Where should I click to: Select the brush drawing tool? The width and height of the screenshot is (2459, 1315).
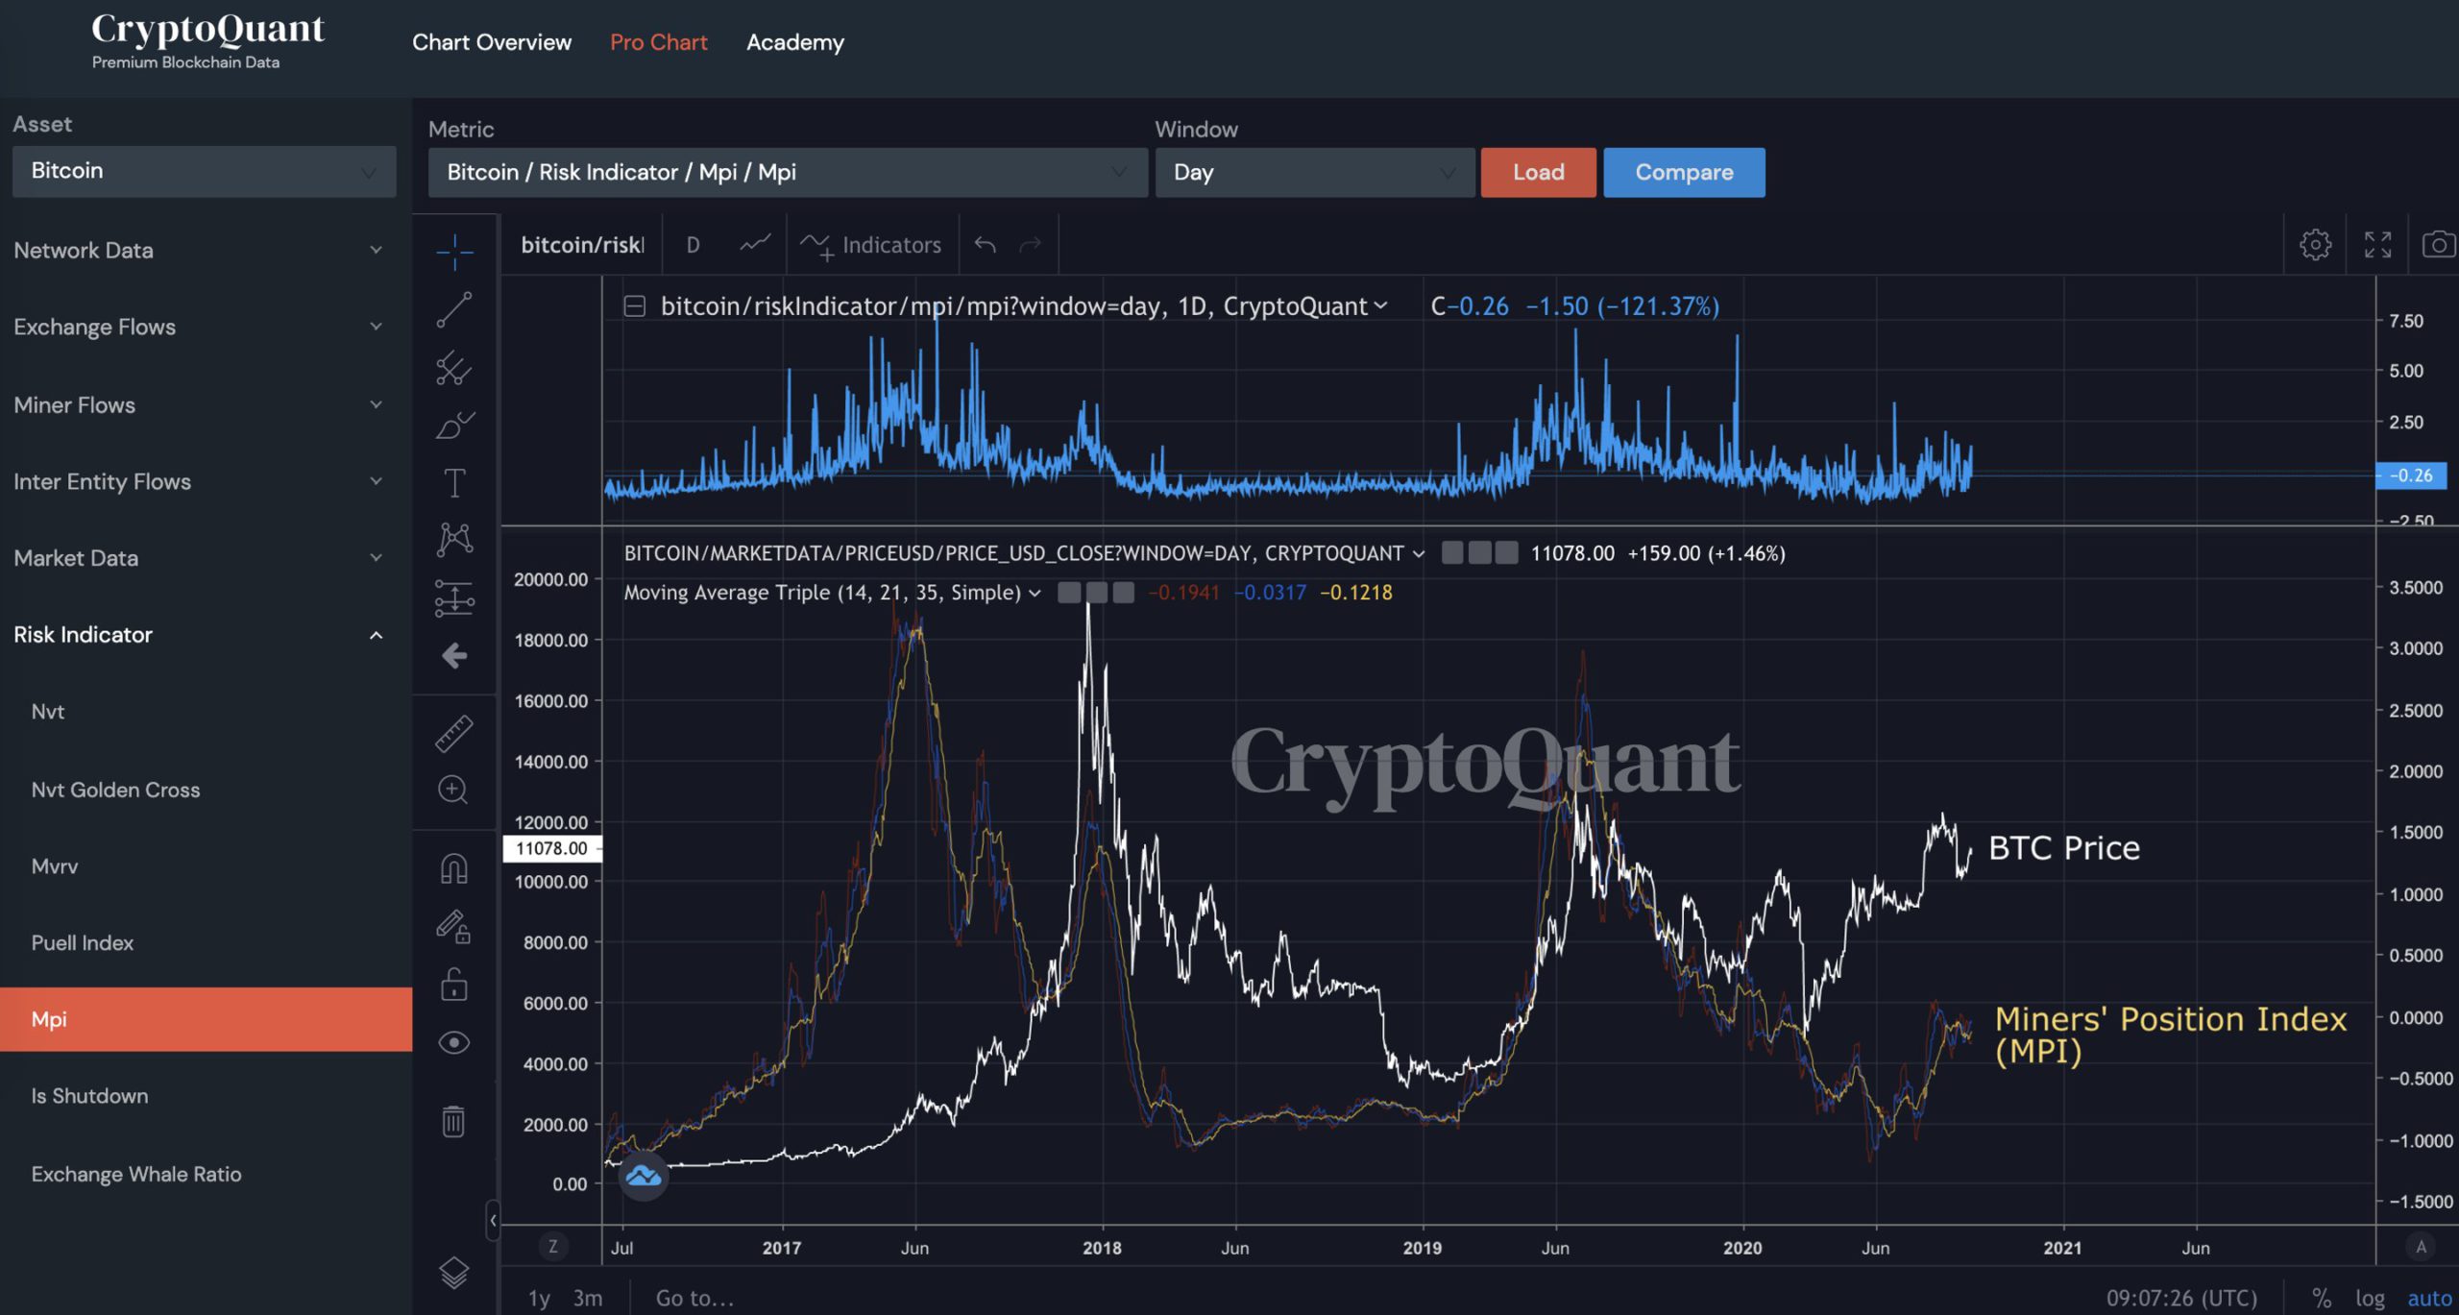(x=454, y=425)
